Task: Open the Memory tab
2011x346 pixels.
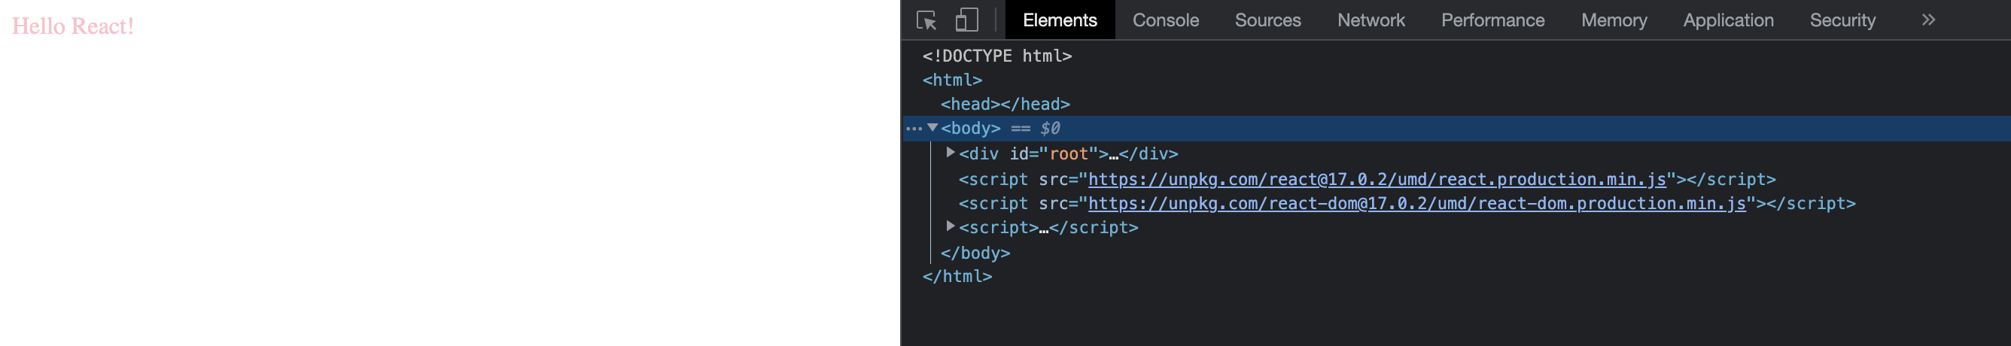Action: click(1614, 20)
